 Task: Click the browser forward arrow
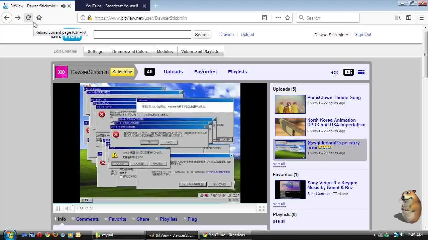pos(18,18)
